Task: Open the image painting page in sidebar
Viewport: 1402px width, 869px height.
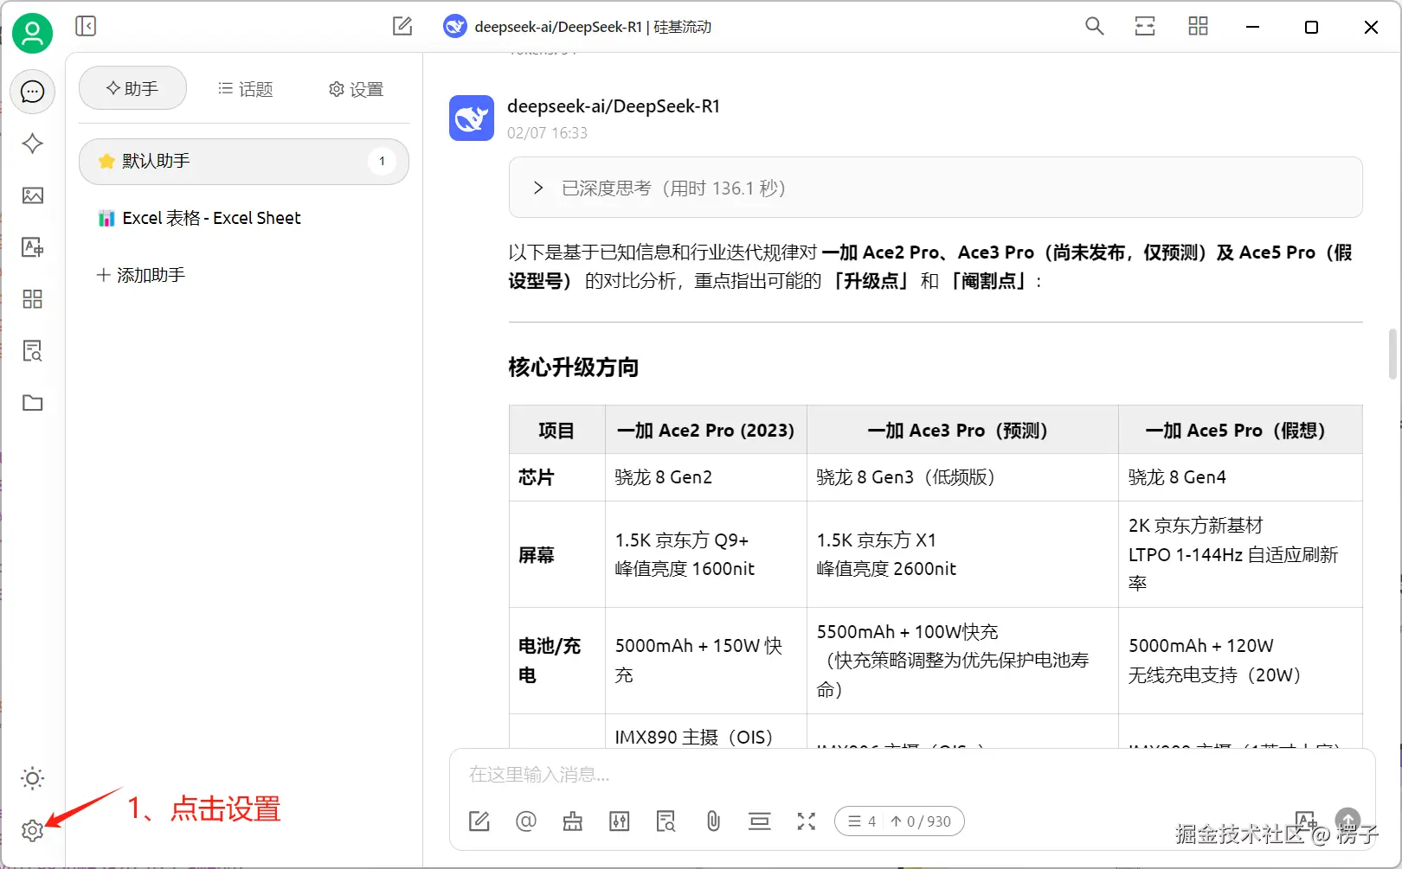Action: tap(33, 195)
